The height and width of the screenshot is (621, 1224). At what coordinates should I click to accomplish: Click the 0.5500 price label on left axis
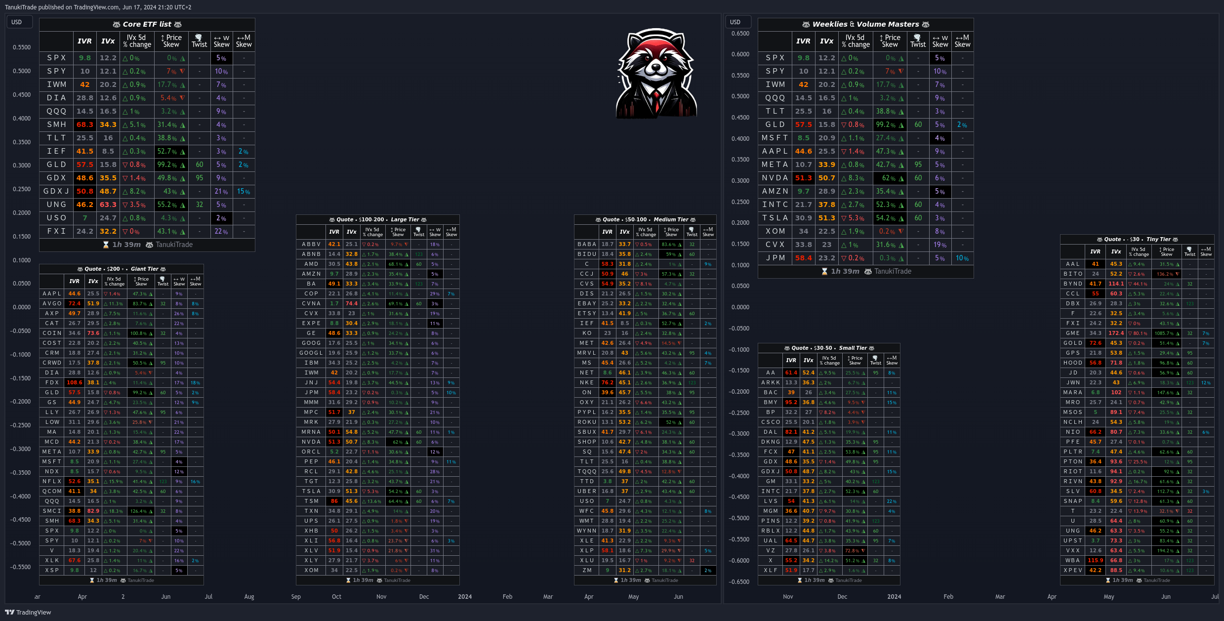[22, 47]
